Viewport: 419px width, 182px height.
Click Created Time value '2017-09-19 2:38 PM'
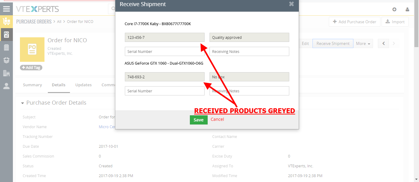[x=116, y=176]
